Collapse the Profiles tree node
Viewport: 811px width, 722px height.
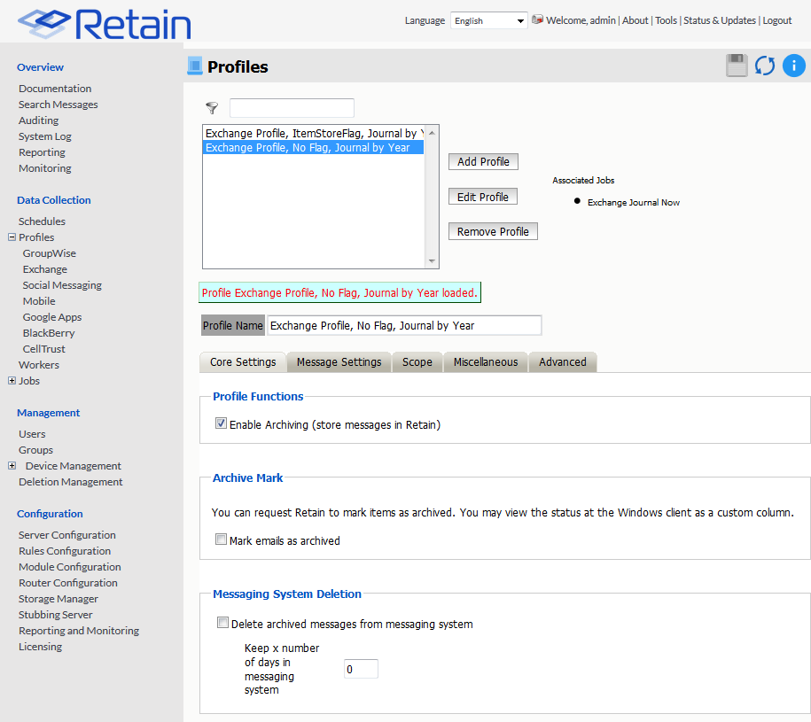coord(12,237)
